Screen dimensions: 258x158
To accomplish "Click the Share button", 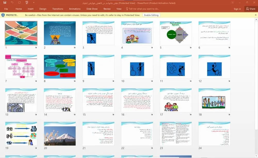I will [x=251, y=9].
